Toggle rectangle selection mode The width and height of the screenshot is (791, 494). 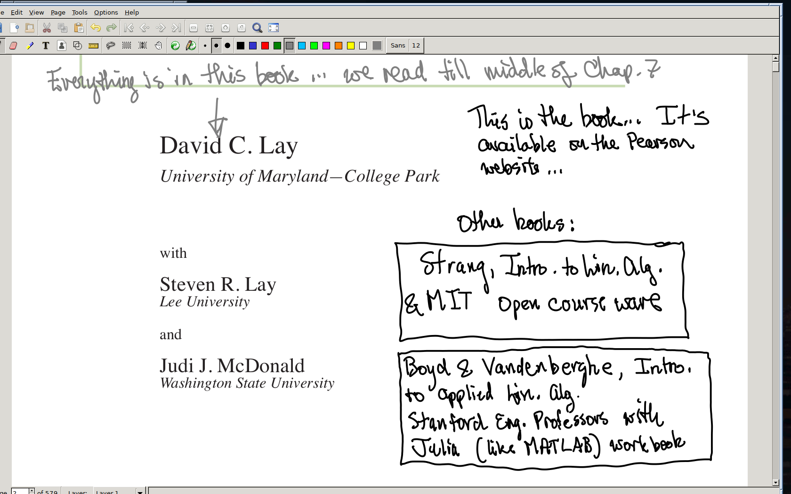[x=126, y=45]
